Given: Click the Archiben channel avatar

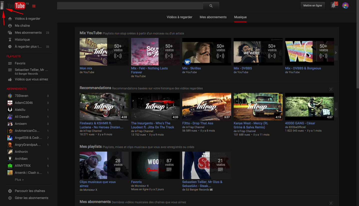Looking at the screenshot, I should click(x=10, y=159).
